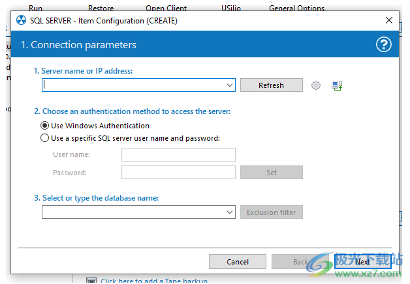
Task: Open the Exclusion filter
Action: 272,212
